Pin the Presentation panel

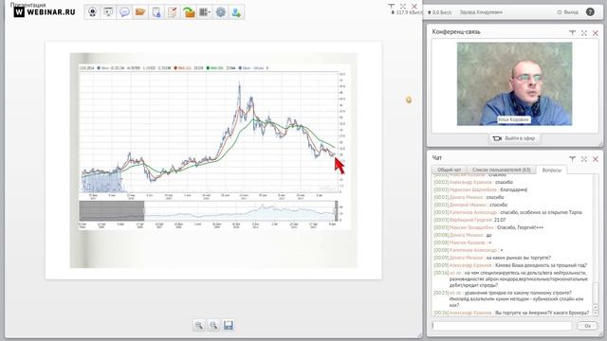(392, 7)
